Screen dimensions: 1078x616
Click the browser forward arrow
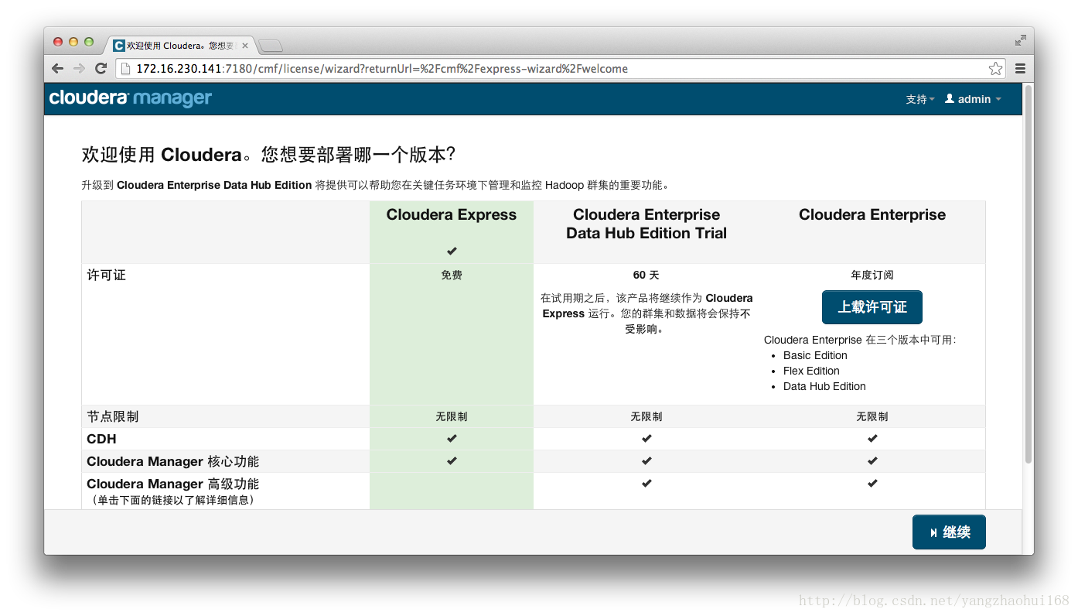pyautogui.click(x=79, y=68)
